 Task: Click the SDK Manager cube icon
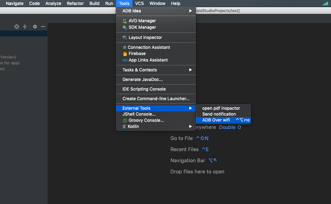(125, 28)
